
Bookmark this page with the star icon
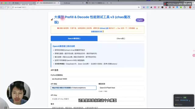[139, 7]
